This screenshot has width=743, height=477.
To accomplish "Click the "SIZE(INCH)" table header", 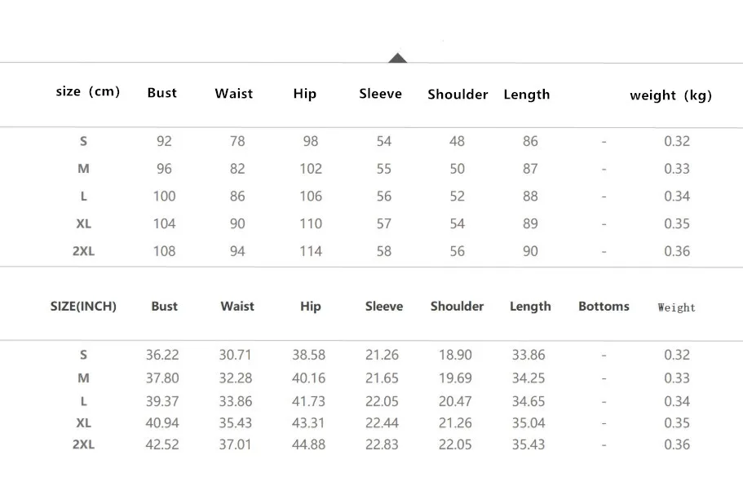I will coord(83,307).
